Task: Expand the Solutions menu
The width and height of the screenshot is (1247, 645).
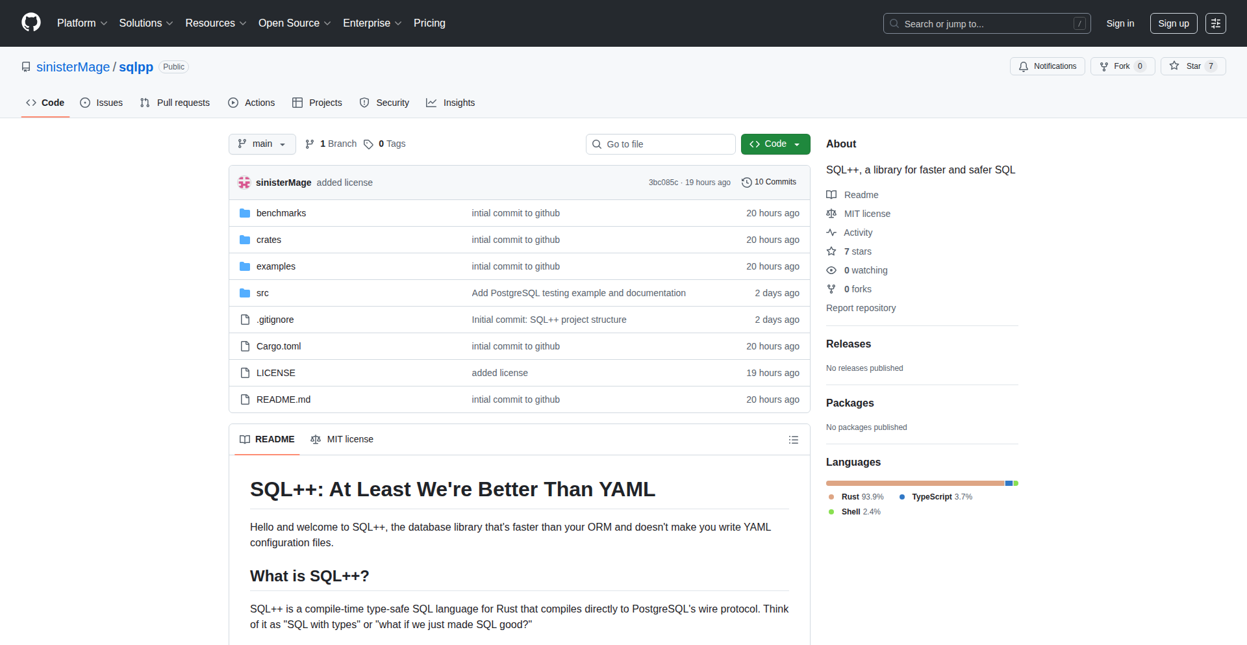Action: (x=146, y=23)
